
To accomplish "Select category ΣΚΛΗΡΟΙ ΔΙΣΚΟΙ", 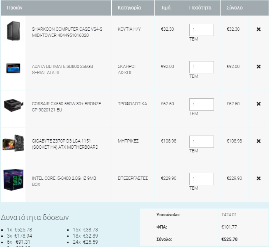I will pyautogui.click(x=126, y=70).
